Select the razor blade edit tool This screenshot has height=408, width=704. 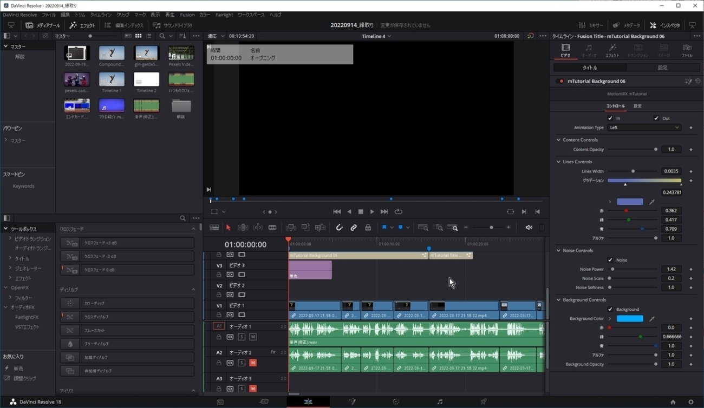(272, 228)
